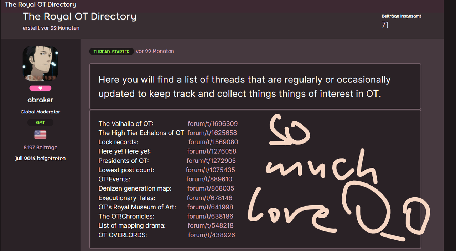This screenshot has width=456, height=251.
Task: Open OT!Events link forum/t/889610
Action: (x=209, y=179)
